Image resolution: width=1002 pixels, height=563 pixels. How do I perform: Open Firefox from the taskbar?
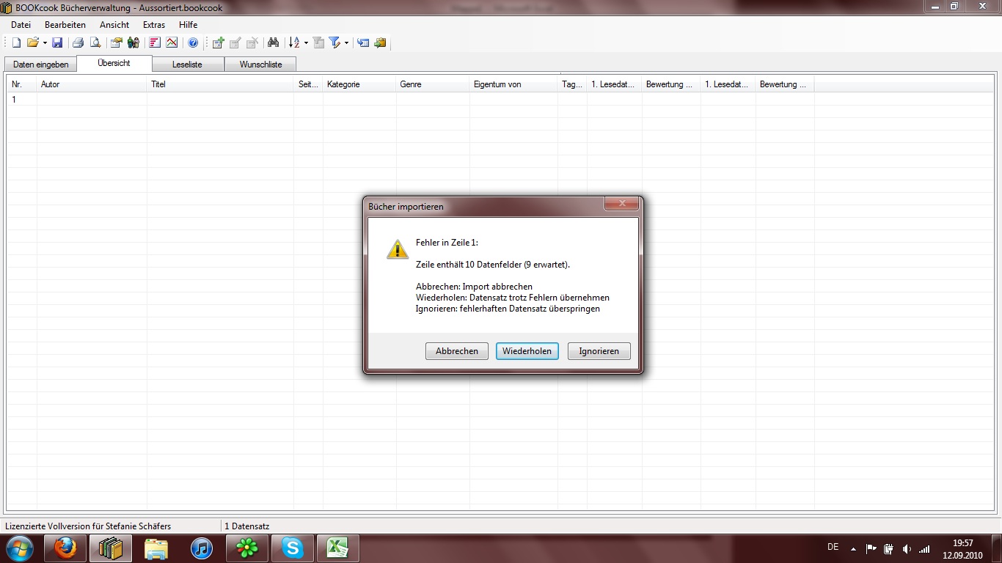65,548
